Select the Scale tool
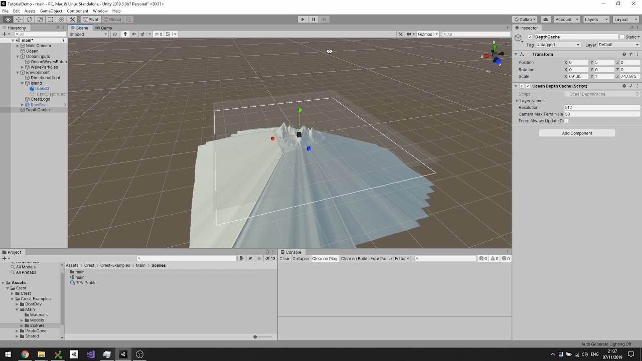The image size is (642, 361). pyautogui.click(x=40, y=20)
